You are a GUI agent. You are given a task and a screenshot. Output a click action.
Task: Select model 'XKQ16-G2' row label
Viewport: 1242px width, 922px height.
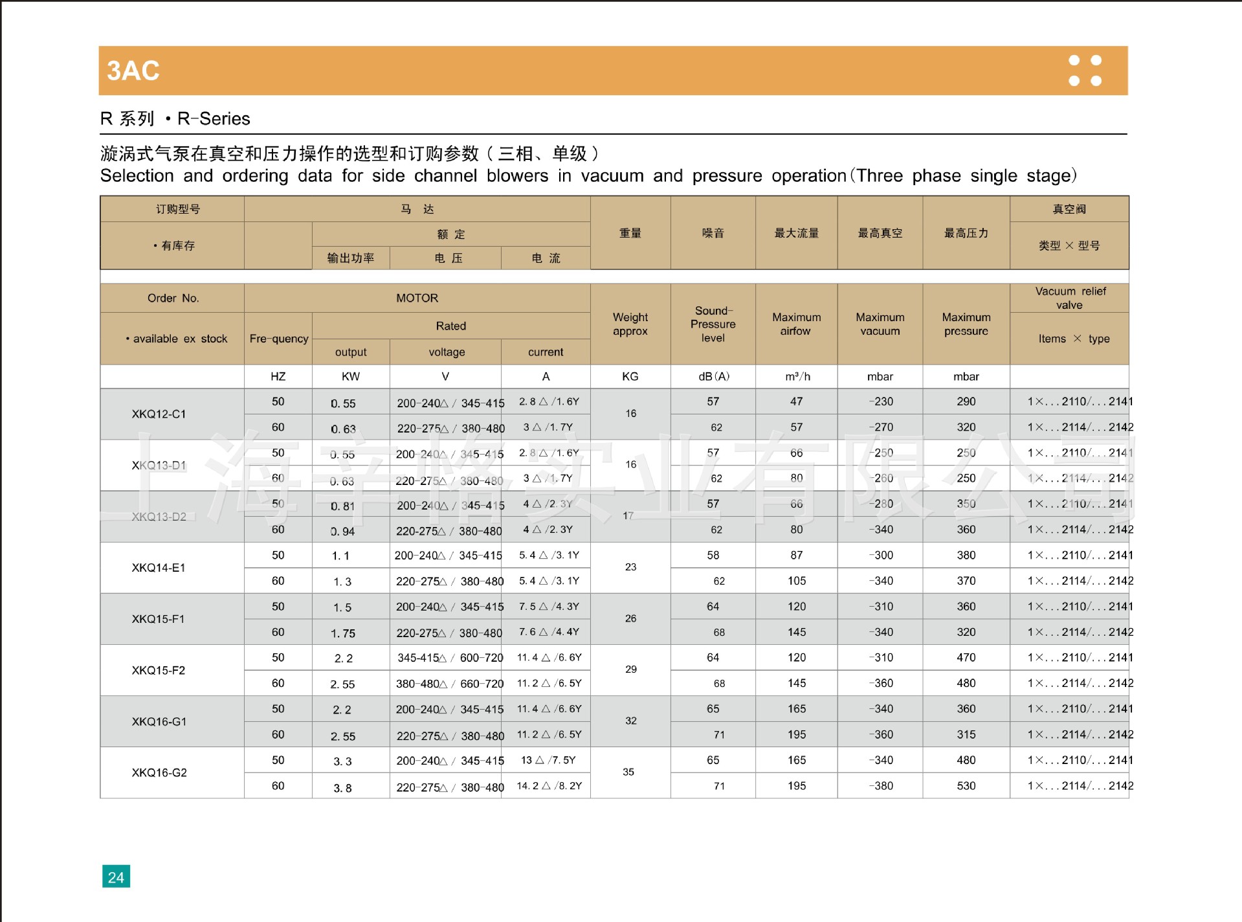coord(159,772)
